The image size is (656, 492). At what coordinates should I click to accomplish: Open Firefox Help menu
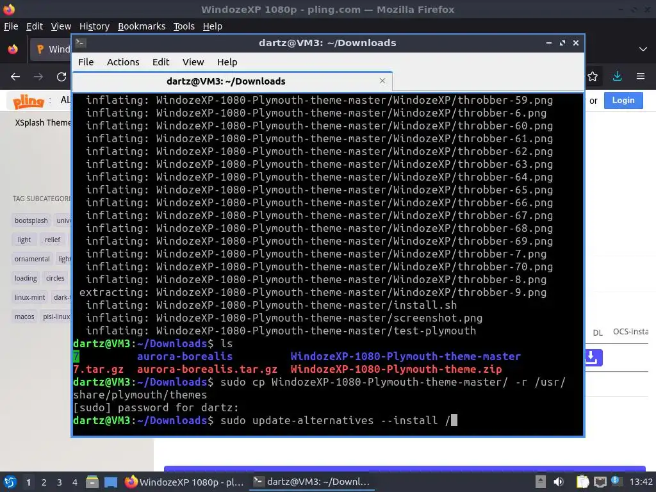click(212, 26)
